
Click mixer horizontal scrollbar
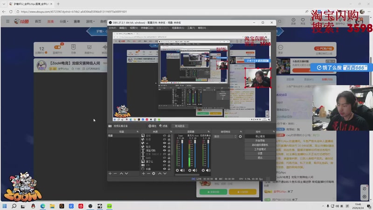coord(187,175)
